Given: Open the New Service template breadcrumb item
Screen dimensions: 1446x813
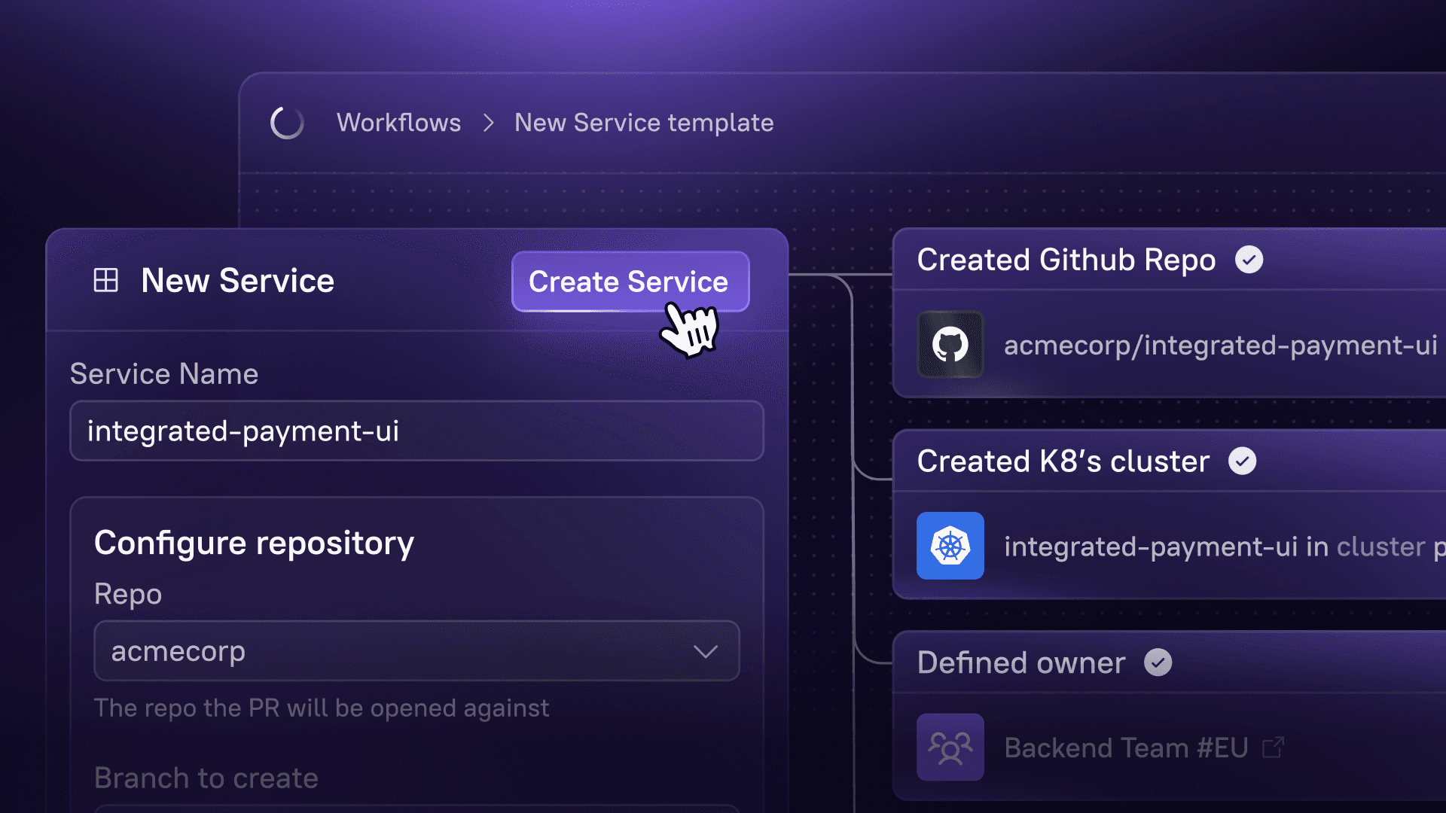Looking at the screenshot, I should [x=643, y=123].
